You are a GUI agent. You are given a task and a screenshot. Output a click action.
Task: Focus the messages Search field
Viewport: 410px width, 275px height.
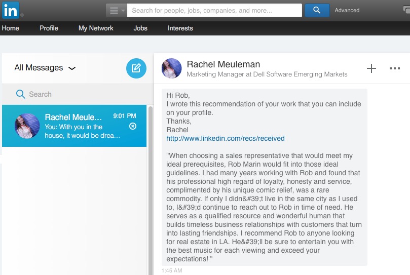(78, 94)
